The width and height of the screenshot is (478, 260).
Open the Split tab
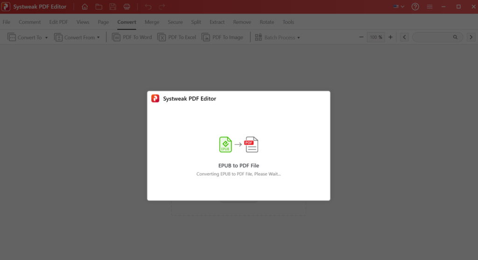(x=196, y=22)
